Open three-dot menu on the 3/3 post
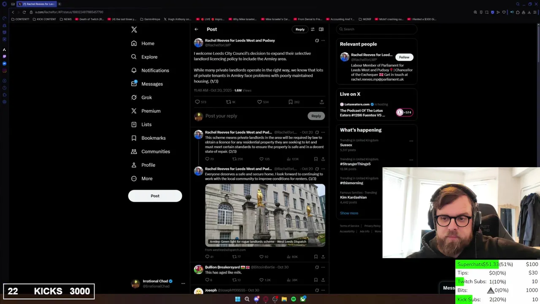The image size is (540, 304). 323,169
